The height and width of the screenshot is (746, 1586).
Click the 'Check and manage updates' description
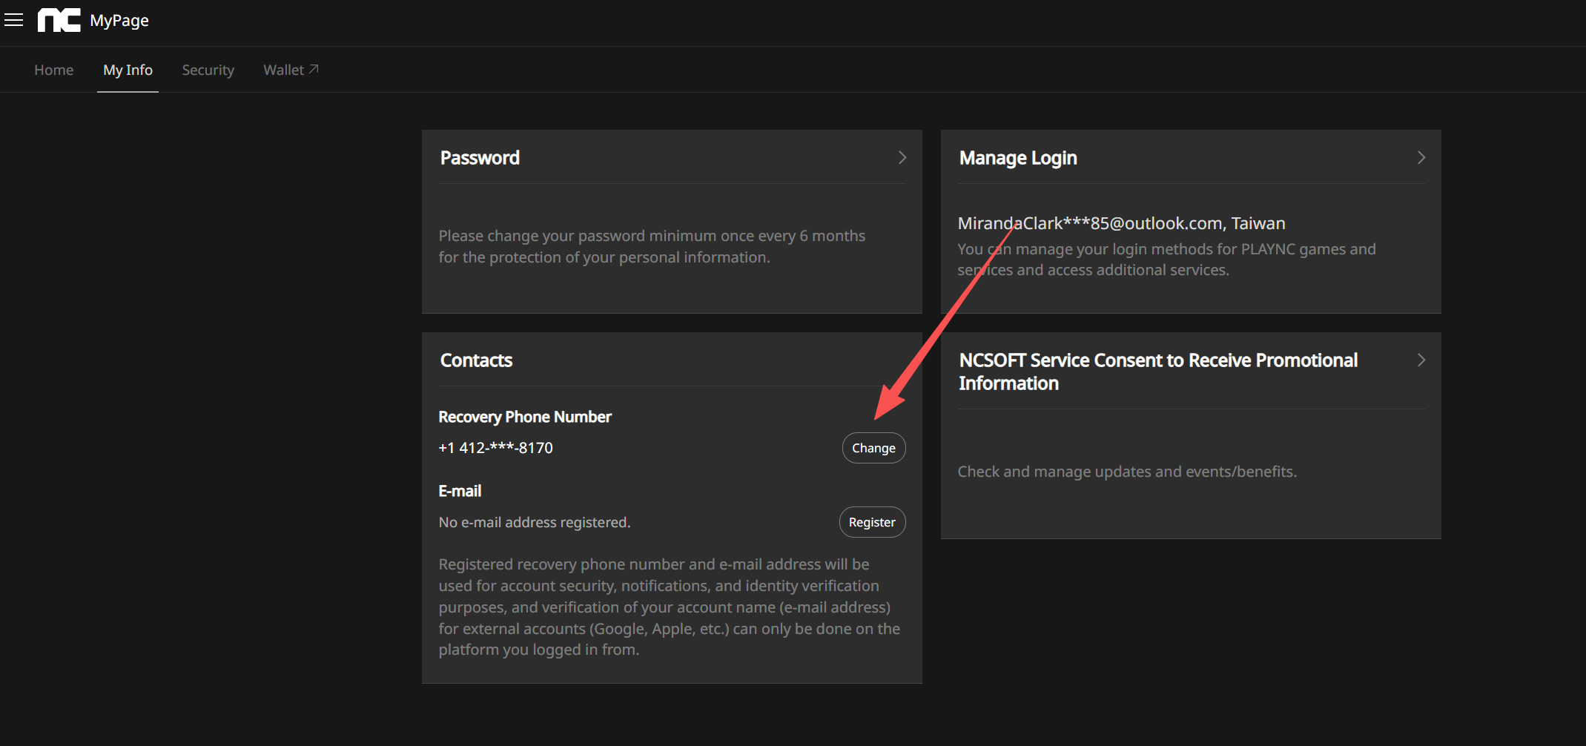coord(1126,472)
